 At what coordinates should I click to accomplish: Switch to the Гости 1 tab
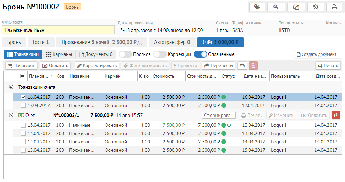click(x=41, y=42)
